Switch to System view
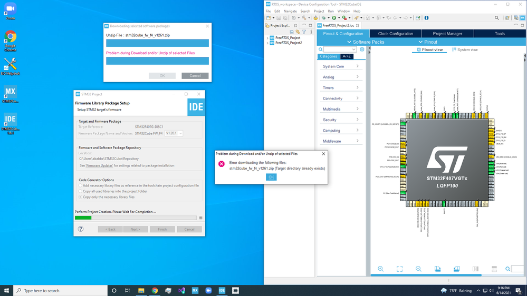 pos(465,50)
